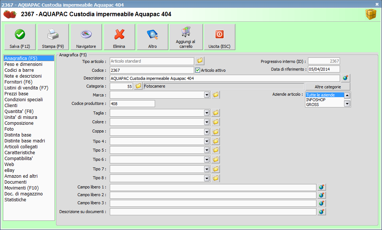Open the Navigatore compass button
382x230 pixels.
(86, 37)
